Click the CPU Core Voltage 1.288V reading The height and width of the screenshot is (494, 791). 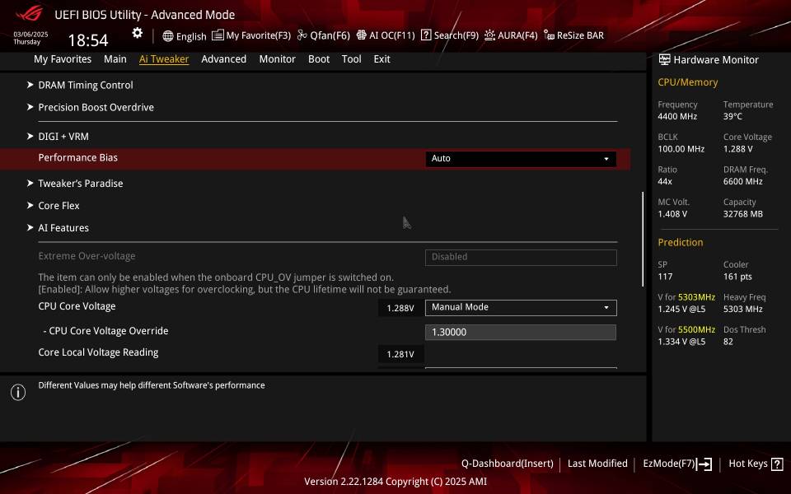click(x=400, y=308)
